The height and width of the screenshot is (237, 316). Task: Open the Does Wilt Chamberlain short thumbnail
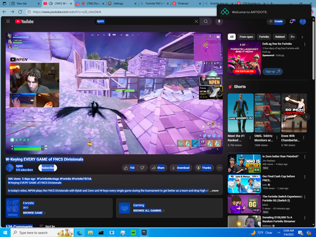click(x=294, y=113)
